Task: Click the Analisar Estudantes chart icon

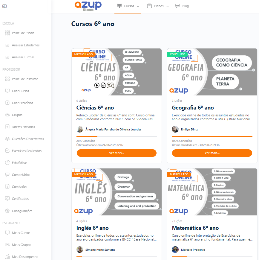Action: [7, 45]
